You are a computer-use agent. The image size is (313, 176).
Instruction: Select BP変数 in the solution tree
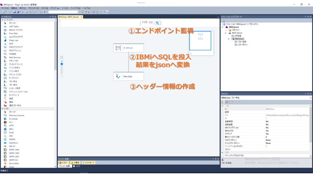238,36
